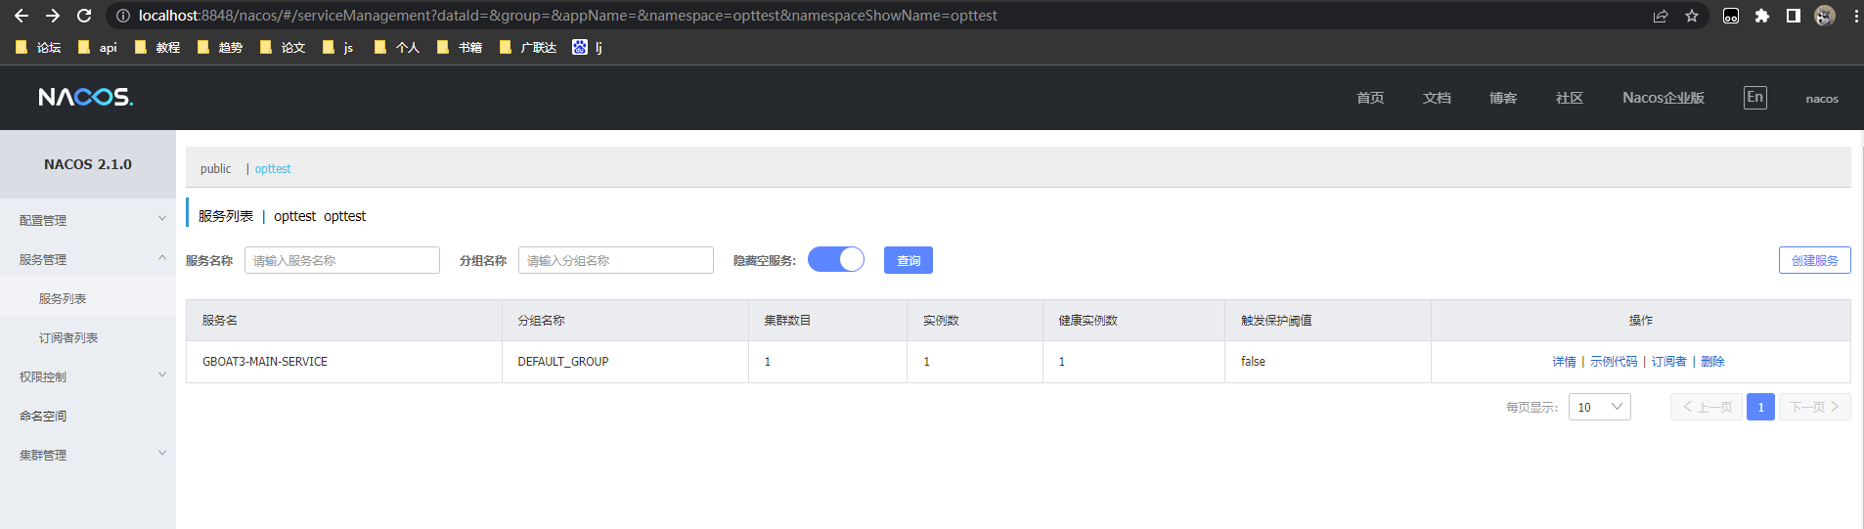Screen dimensions: 1864x529
Task: Go back with browser back arrow
Action: coord(22,16)
